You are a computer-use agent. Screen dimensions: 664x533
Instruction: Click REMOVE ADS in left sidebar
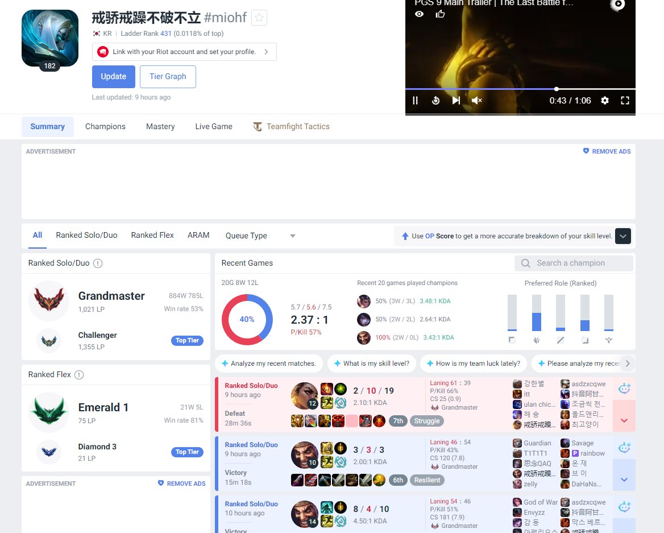point(182,484)
